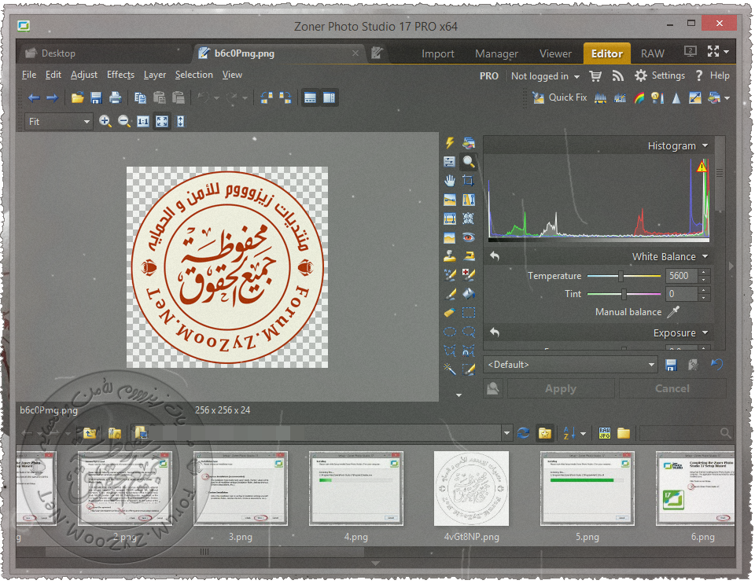Adjust the Tint slider
The width and height of the screenshot is (755, 584).
tap(624, 294)
